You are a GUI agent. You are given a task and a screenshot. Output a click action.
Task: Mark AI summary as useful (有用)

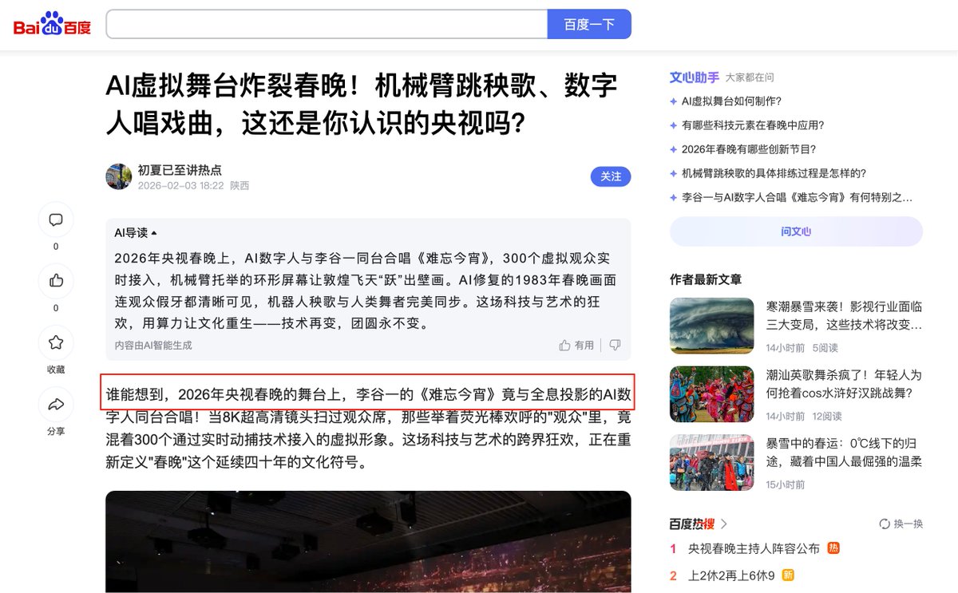tap(576, 346)
